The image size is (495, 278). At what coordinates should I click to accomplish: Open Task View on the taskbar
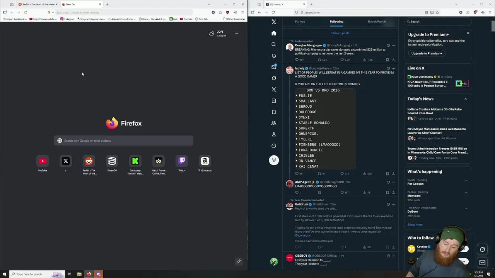point(70,274)
